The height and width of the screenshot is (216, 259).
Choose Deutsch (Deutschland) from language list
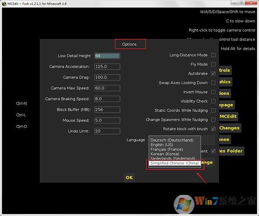click(x=172, y=140)
